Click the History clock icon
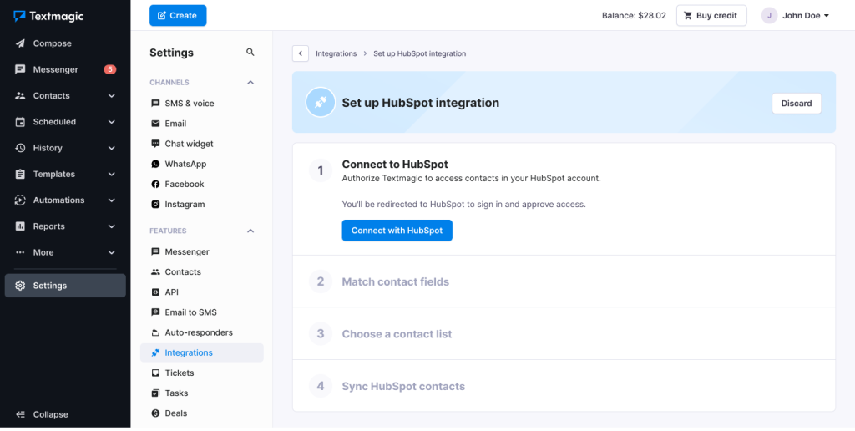The image size is (855, 431). (x=20, y=148)
